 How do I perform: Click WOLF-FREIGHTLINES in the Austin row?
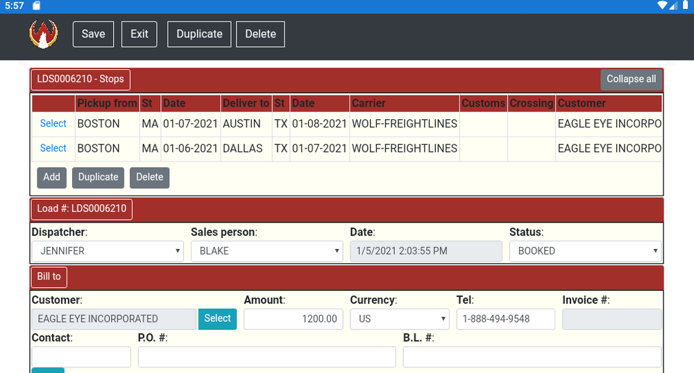(x=405, y=123)
